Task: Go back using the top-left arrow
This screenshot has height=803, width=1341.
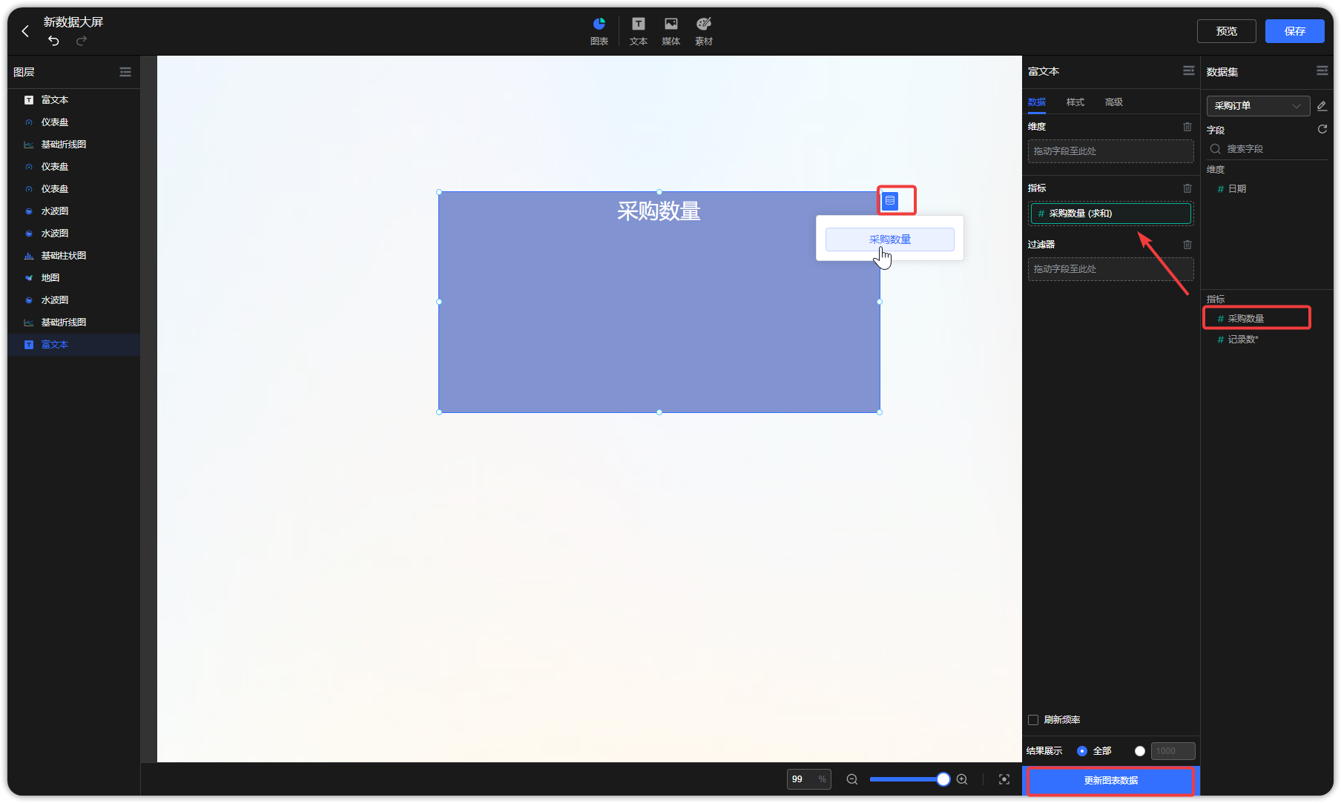Action: [x=25, y=31]
